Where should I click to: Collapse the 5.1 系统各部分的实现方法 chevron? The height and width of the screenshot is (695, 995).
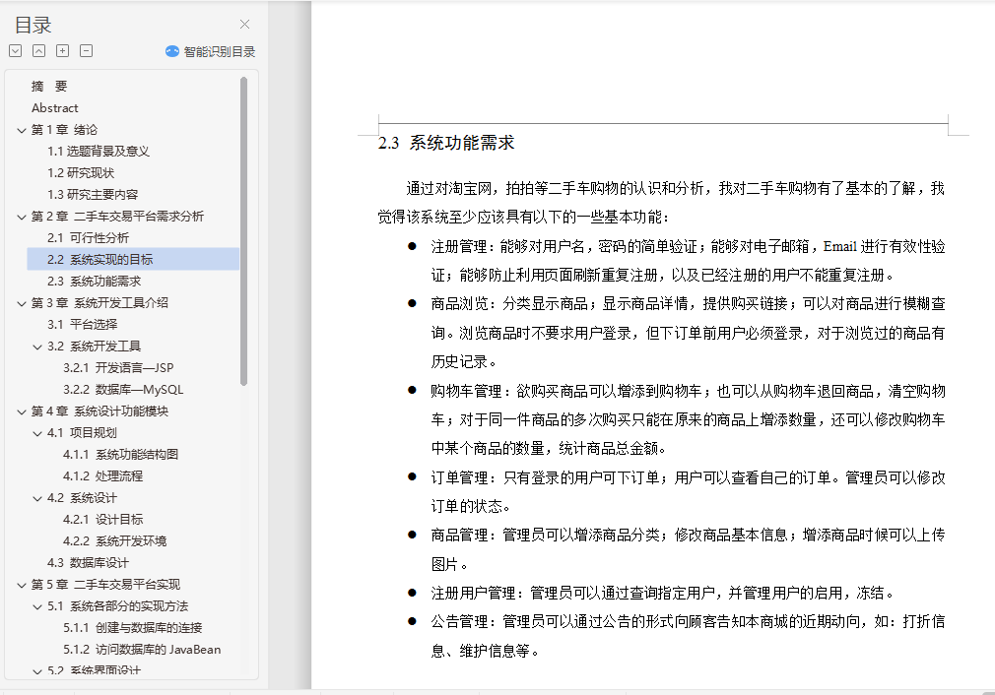point(37,606)
